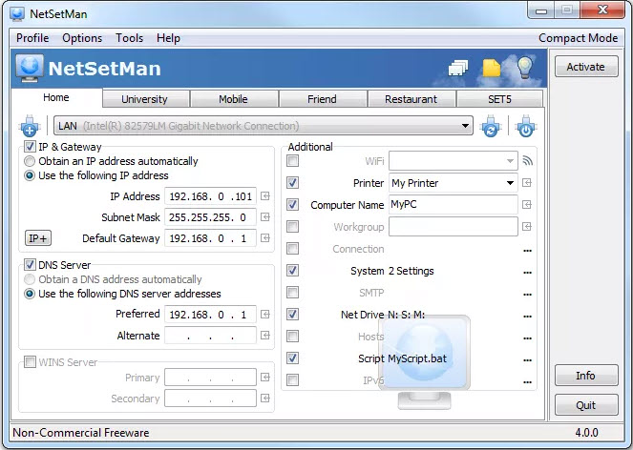Toggle the IP & Gateway checkbox

(30, 147)
